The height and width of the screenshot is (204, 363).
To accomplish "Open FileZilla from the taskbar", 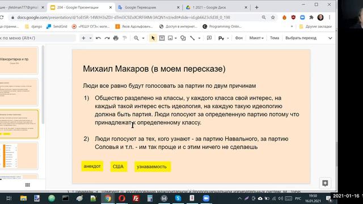I will 136,198.
